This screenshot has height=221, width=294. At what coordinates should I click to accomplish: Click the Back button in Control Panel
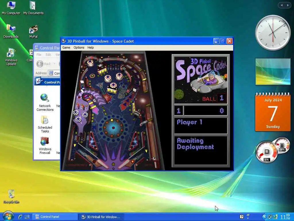tap(44, 64)
